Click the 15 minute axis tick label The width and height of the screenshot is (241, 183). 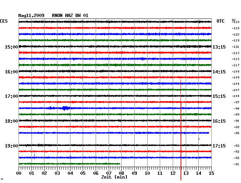[211, 173]
